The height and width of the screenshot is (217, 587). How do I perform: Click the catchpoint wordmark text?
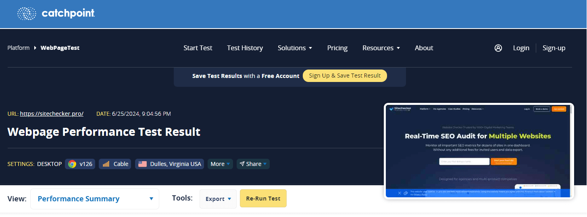point(68,14)
